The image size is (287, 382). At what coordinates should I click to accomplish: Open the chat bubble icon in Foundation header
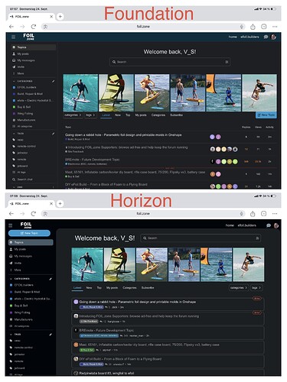(x=266, y=37)
